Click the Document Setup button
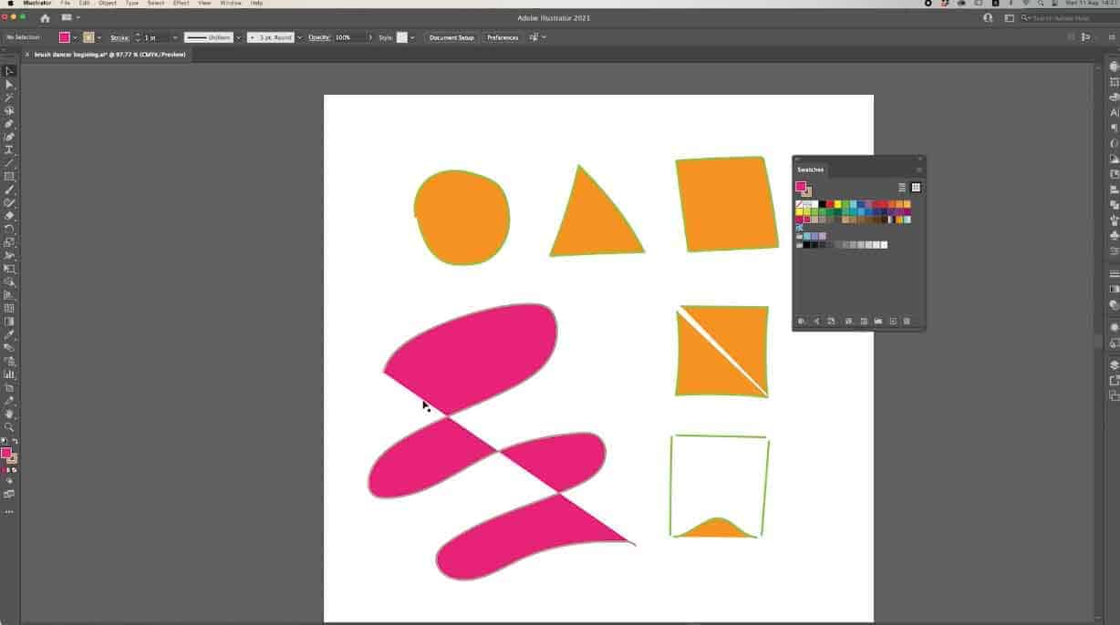The width and height of the screenshot is (1120, 625). 451,37
